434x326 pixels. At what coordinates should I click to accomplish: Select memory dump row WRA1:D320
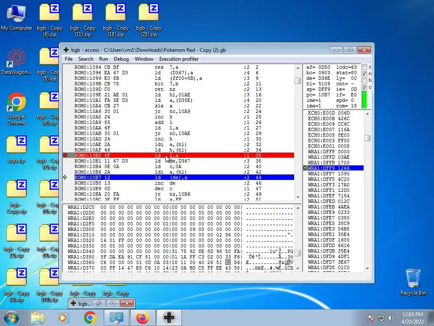coord(180,240)
